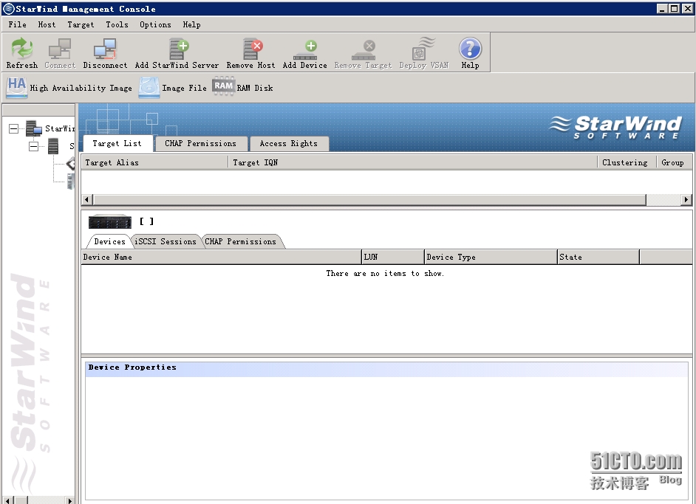Click target list scrollbar right arrow
Image resolution: width=696 pixels, height=504 pixels.
click(x=686, y=199)
